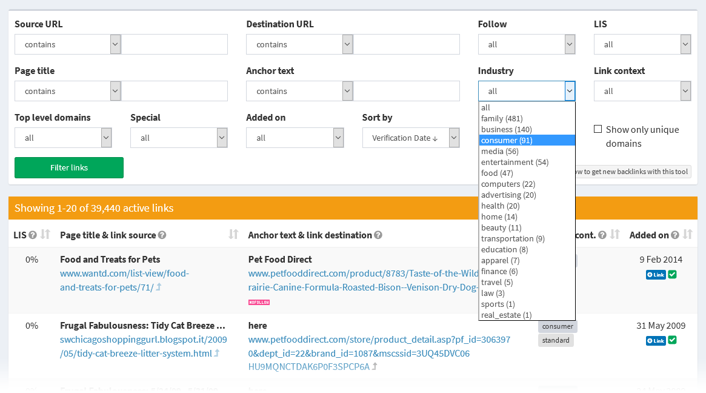Click help icon beside Anchor text & link destination
The image size is (706, 393).
click(378, 235)
